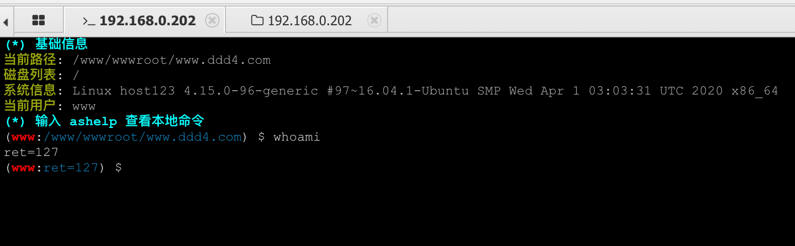Screen dimensions: 795x246
Task: Close the file manager tab for 192.168.0.202
Action: (374, 21)
